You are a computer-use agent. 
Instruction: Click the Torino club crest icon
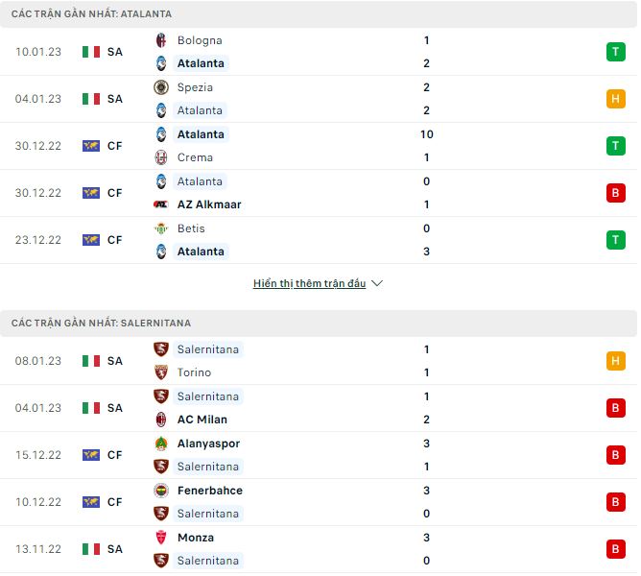point(161,372)
